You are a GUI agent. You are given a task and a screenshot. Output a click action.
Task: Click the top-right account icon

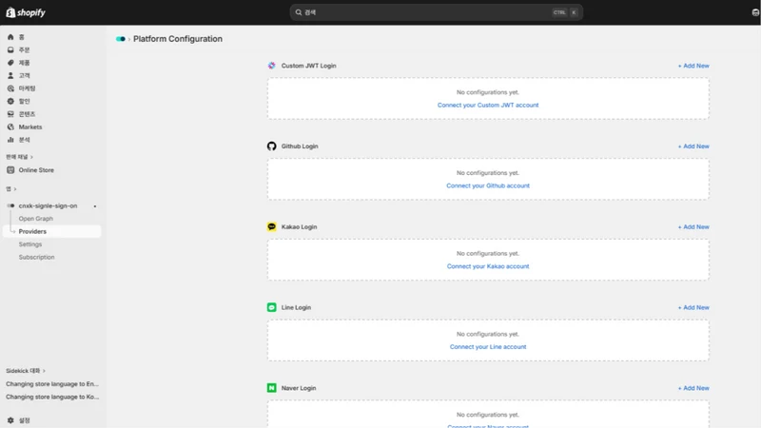tap(755, 12)
